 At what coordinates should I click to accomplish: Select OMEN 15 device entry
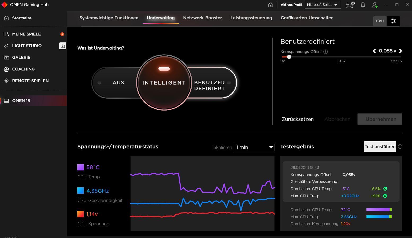(33, 101)
